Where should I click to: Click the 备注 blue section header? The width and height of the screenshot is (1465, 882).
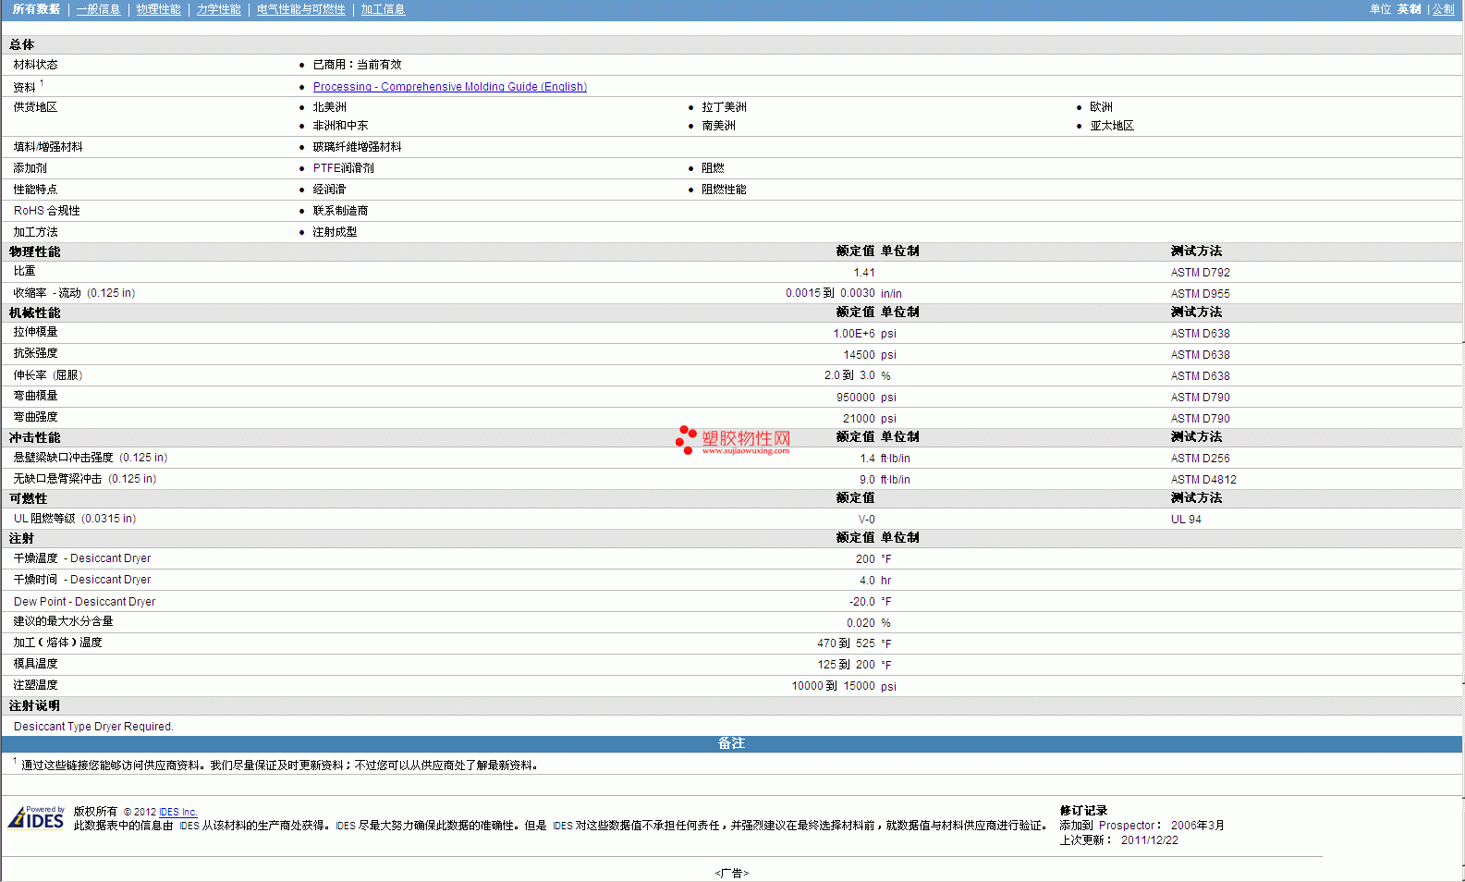(732, 744)
